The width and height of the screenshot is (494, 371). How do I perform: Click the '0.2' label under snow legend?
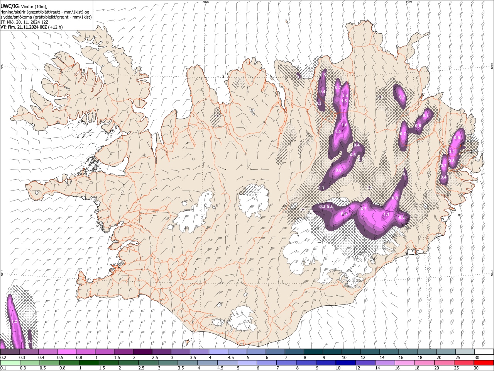pyautogui.click(x=3, y=357)
